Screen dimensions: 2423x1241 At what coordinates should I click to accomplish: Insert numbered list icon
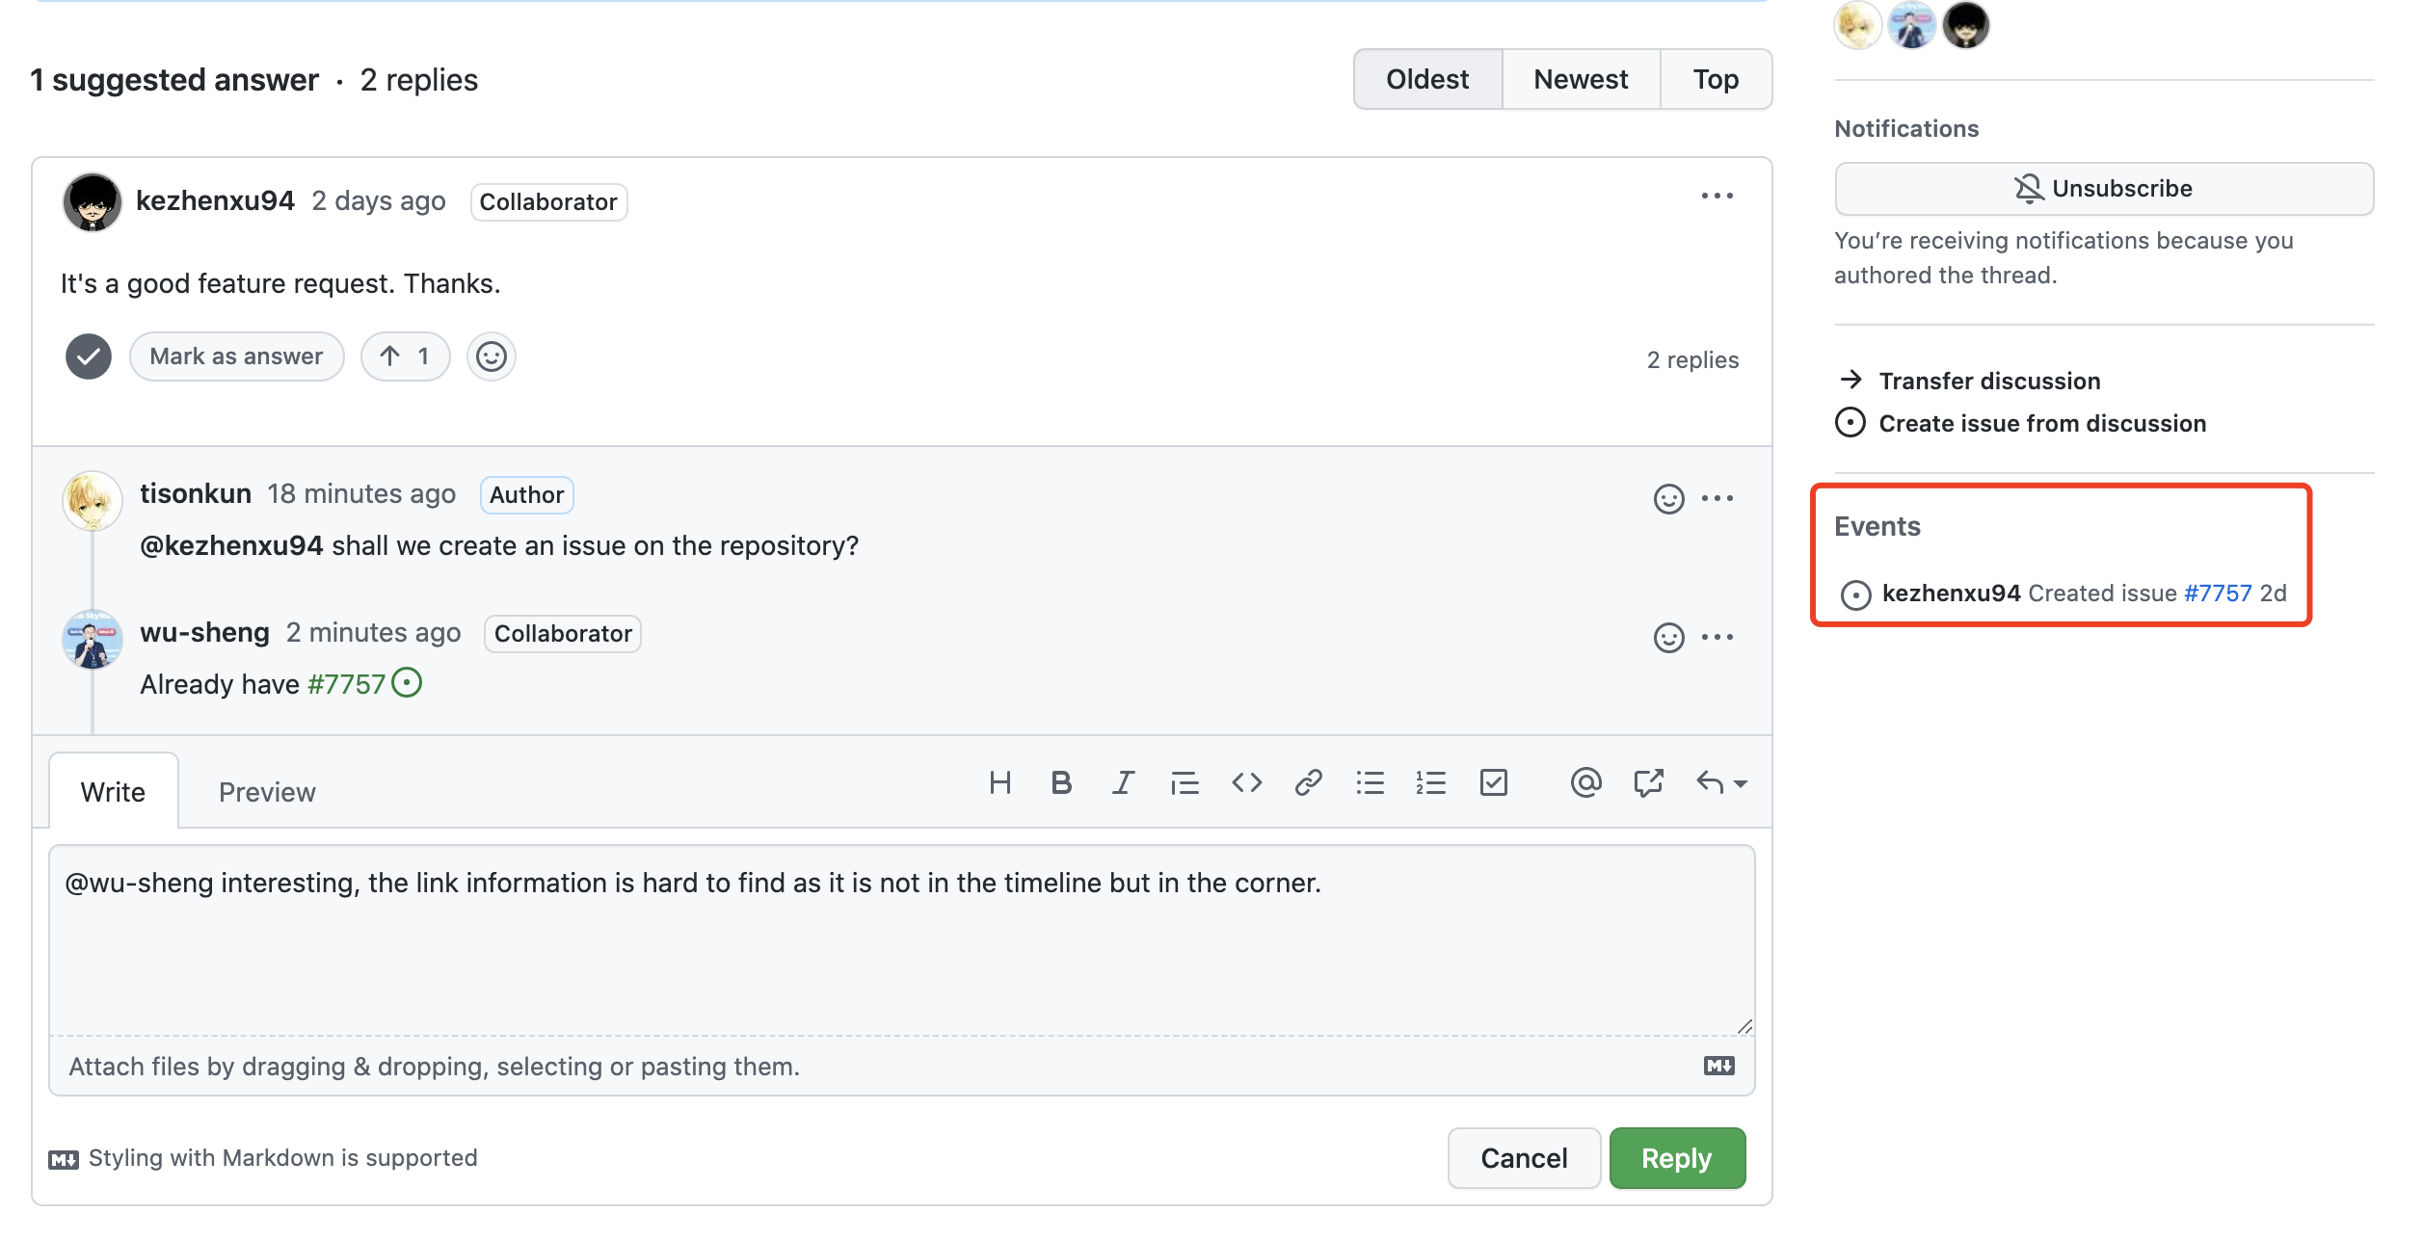pos(1431,783)
